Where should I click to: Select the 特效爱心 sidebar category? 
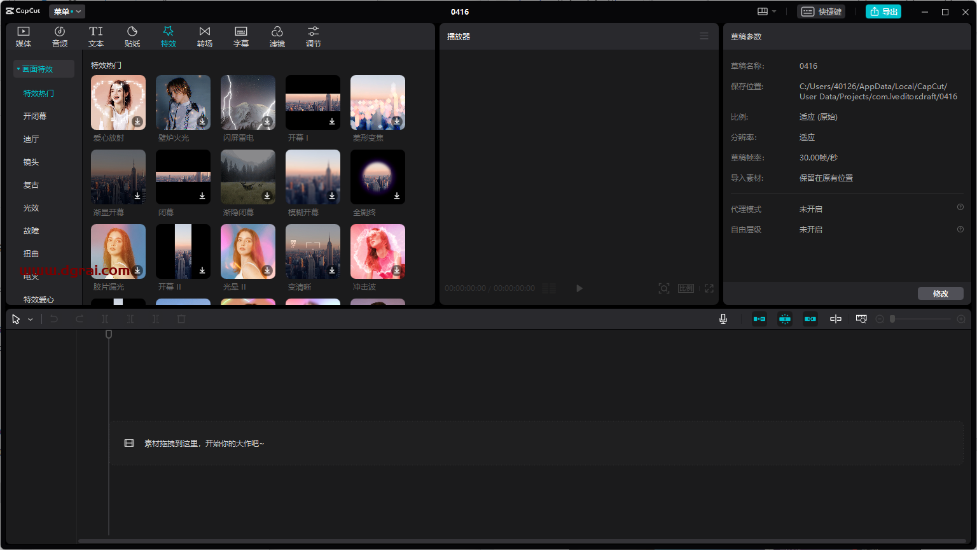click(39, 299)
